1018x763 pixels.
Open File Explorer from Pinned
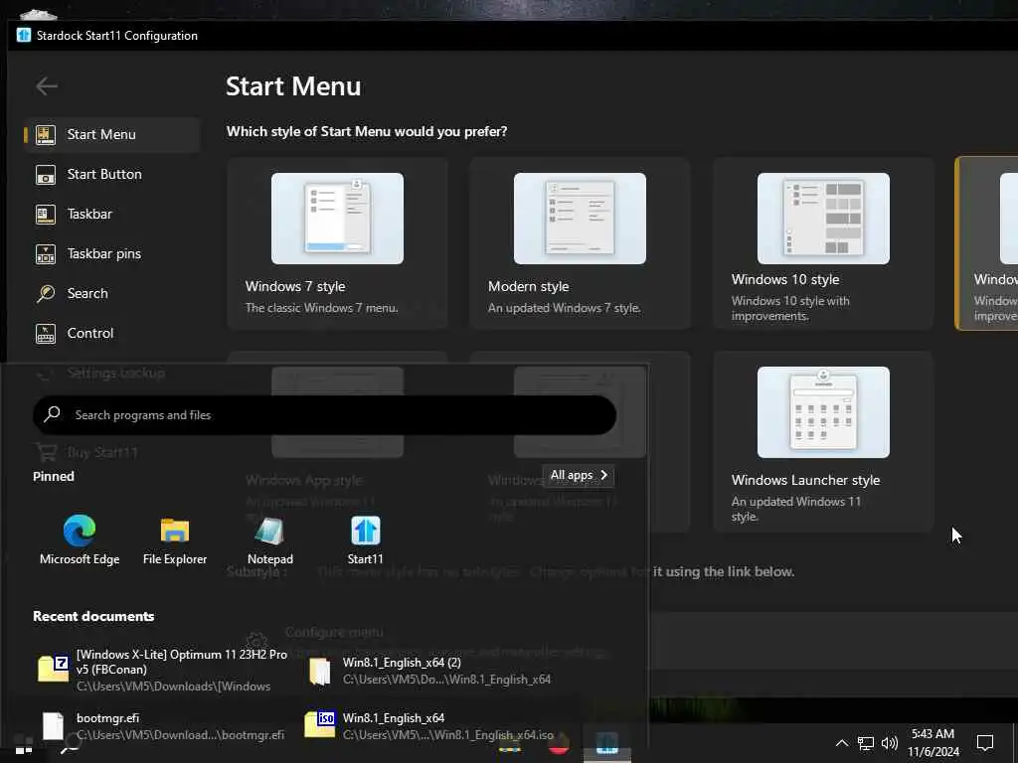[x=175, y=539]
